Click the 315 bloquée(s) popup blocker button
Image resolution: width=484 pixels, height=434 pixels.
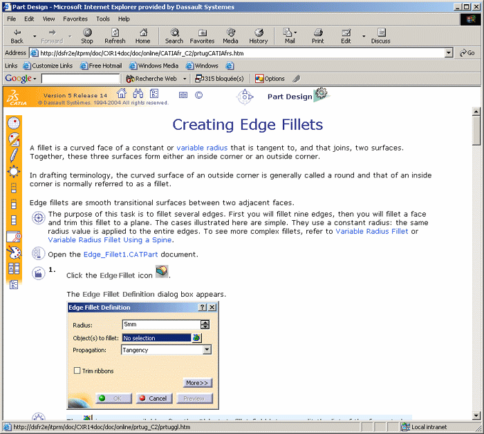(x=219, y=79)
